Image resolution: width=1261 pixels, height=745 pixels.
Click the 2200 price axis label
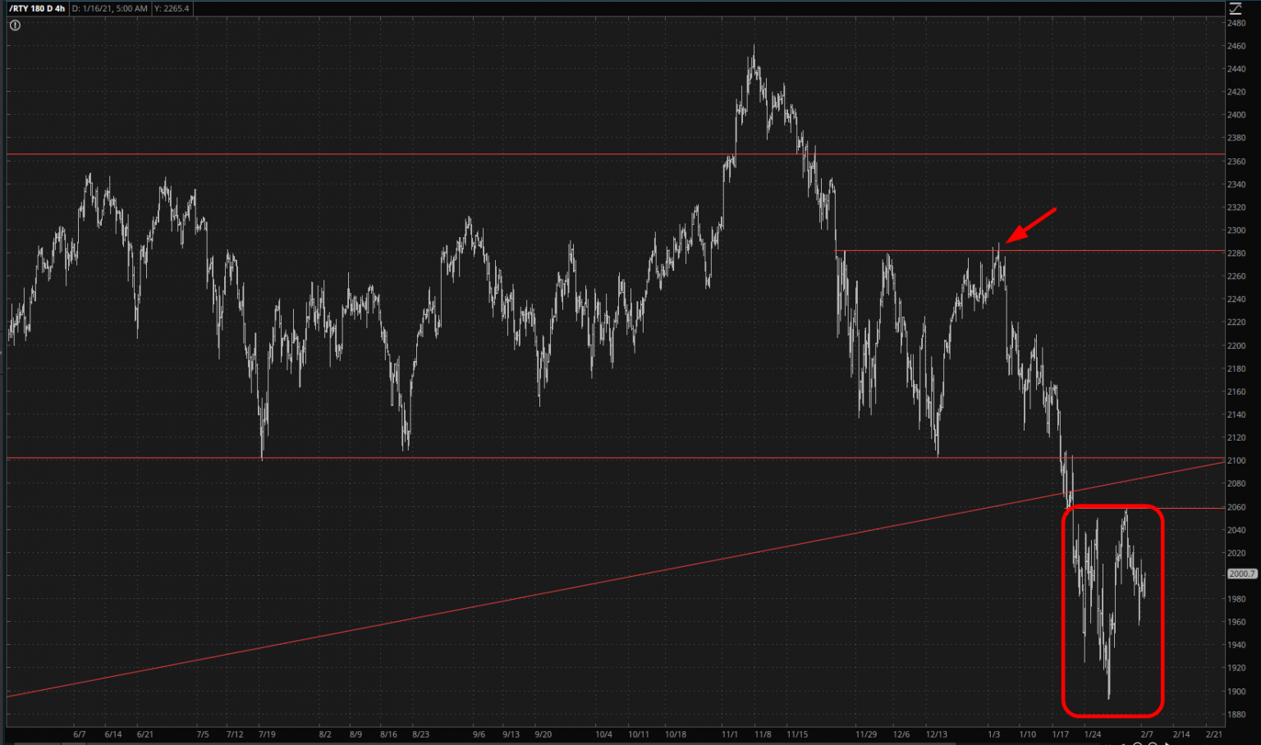(x=1236, y=345)
